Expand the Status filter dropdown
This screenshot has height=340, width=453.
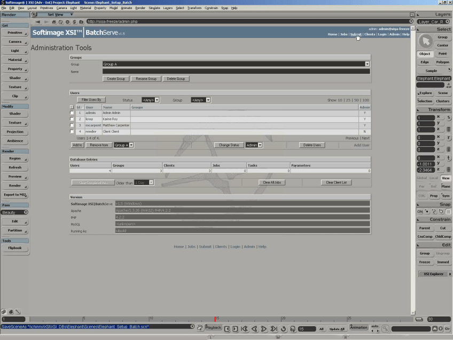(155, 100)
